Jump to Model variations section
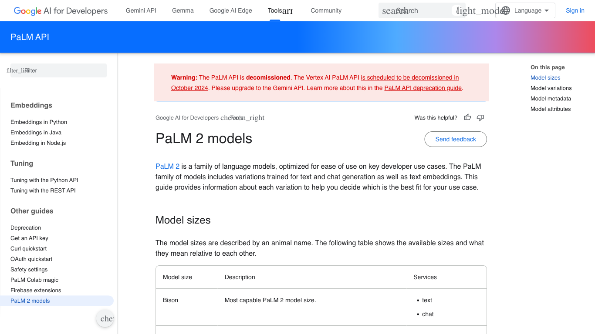Screen dimensions: 595x334 pyautogui.click(x=551, y=88)
